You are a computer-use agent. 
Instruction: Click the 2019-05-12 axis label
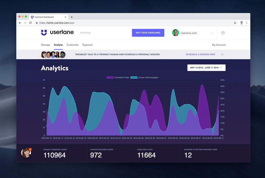click(x=46, y=138)
